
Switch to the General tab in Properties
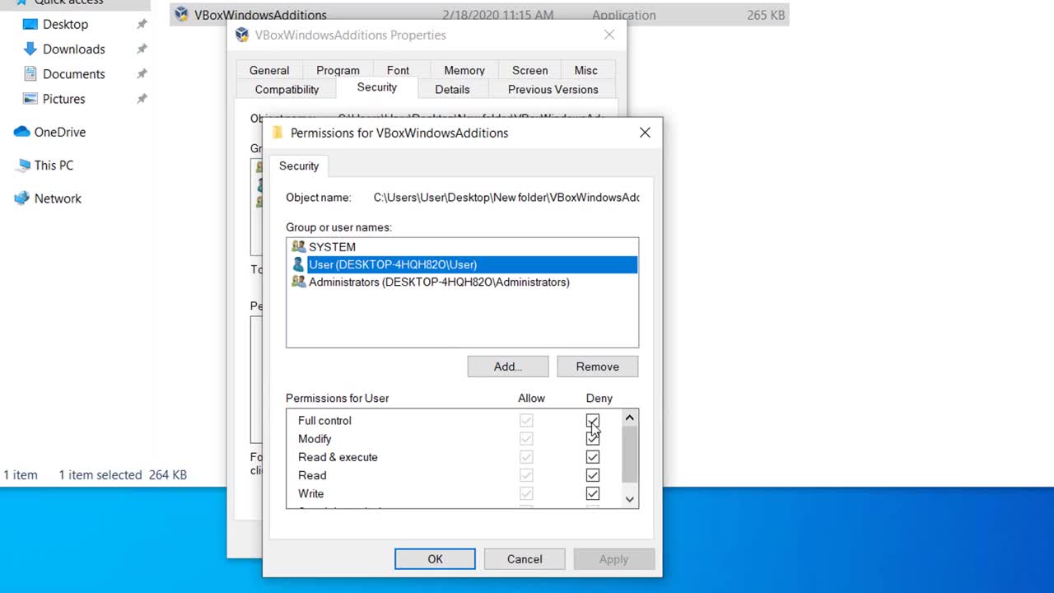(269, 70)
